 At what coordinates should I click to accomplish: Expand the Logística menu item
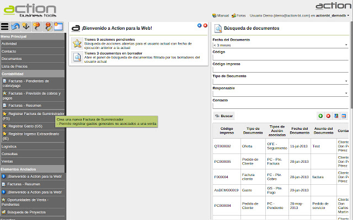pos(33,146)
